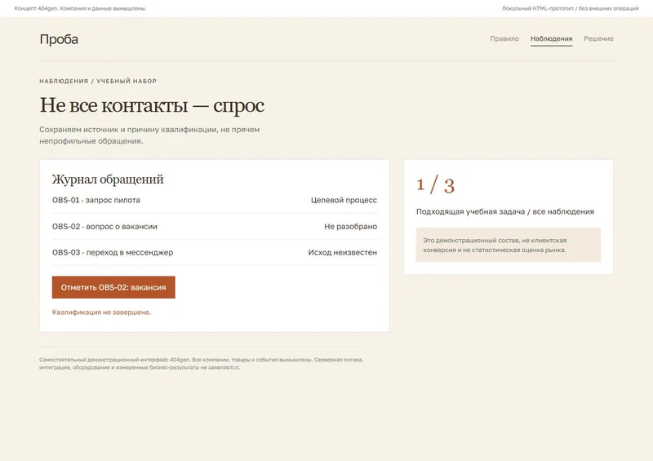
Task: Click the Исход неизвестен status
Action: point(342,252)
